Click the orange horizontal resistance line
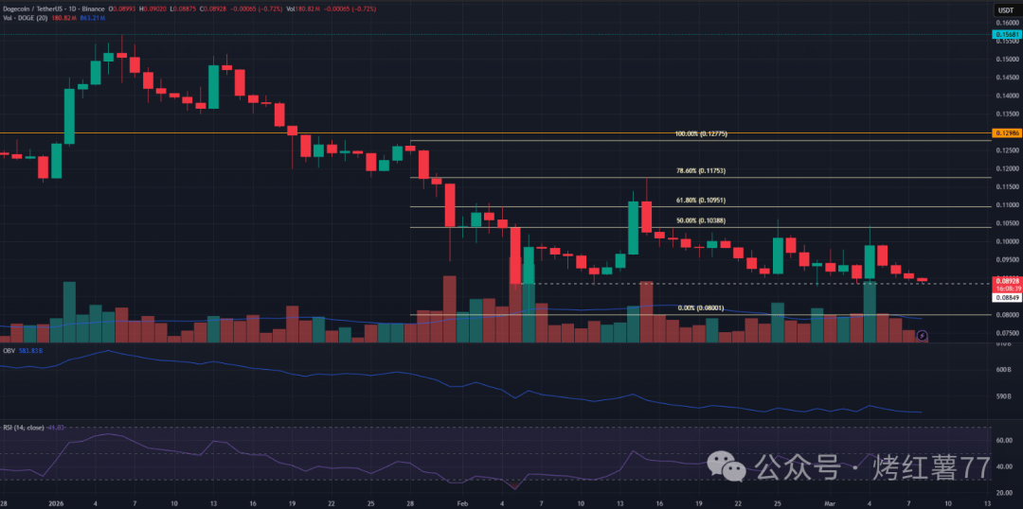 coord(189,133)
